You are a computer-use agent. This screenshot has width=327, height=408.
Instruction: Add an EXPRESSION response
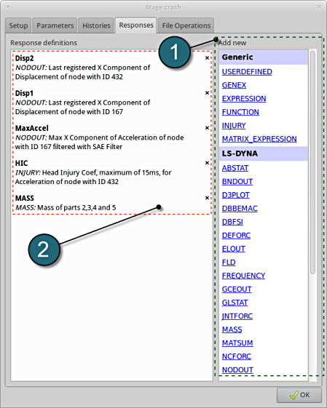point(244,99)
